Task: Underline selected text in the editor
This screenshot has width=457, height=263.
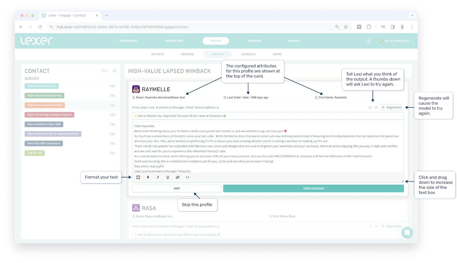Action: click(x=168, y=177)
